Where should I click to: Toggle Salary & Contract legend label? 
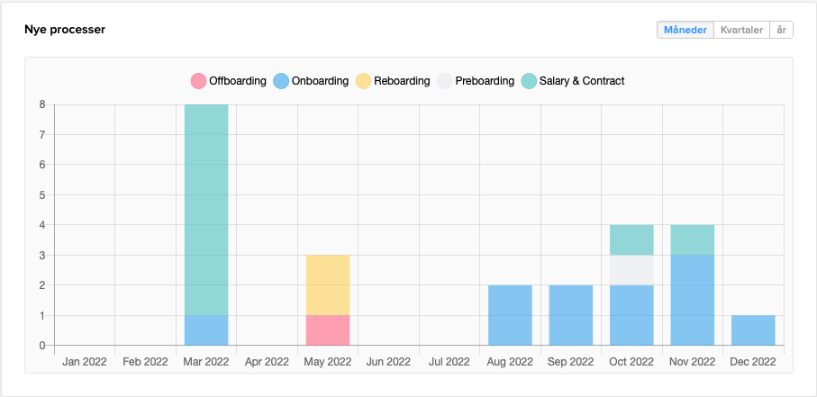pos(582,81)
